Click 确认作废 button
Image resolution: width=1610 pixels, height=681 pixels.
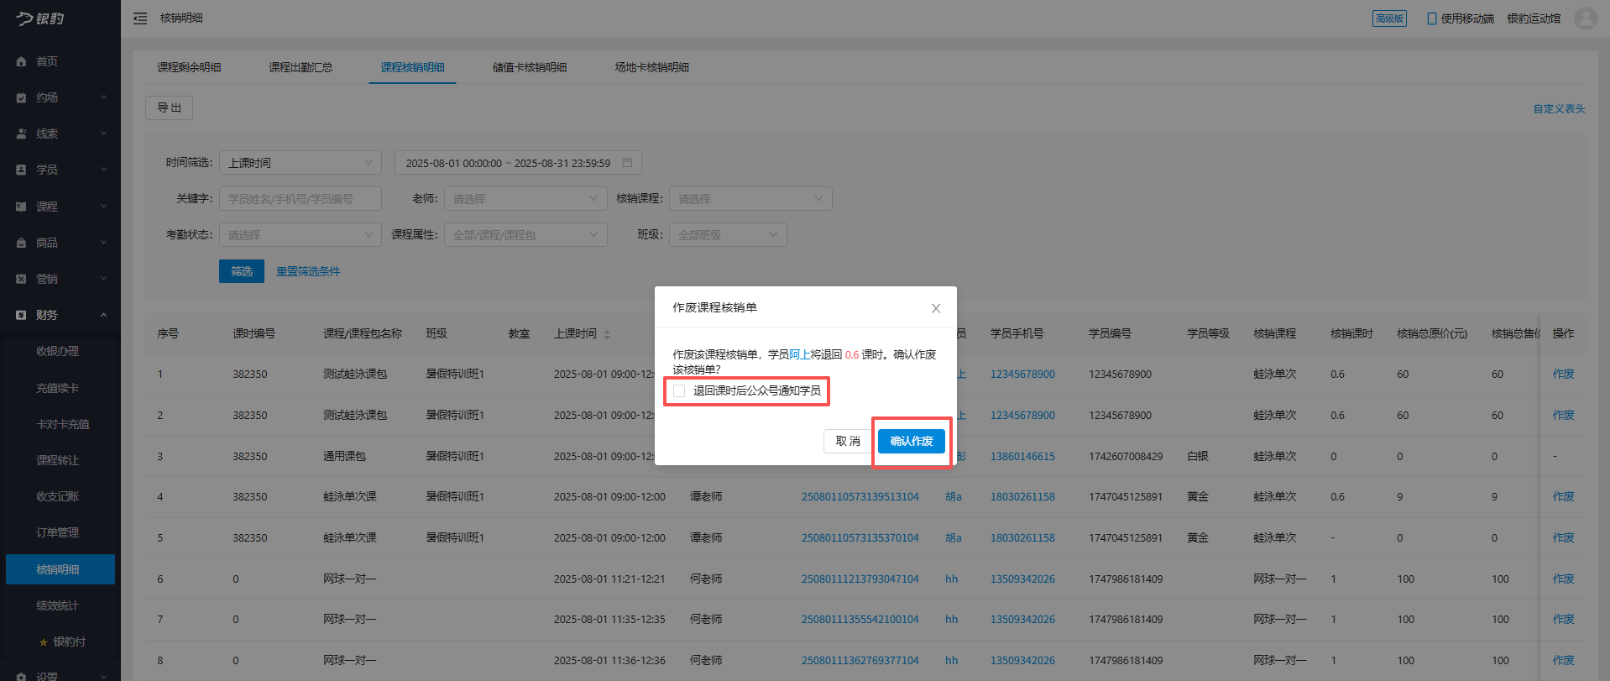coord(912,441)
